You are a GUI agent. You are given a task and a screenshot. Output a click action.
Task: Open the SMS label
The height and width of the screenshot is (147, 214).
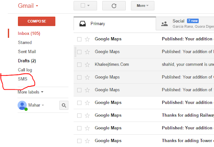tap(22, 79)
